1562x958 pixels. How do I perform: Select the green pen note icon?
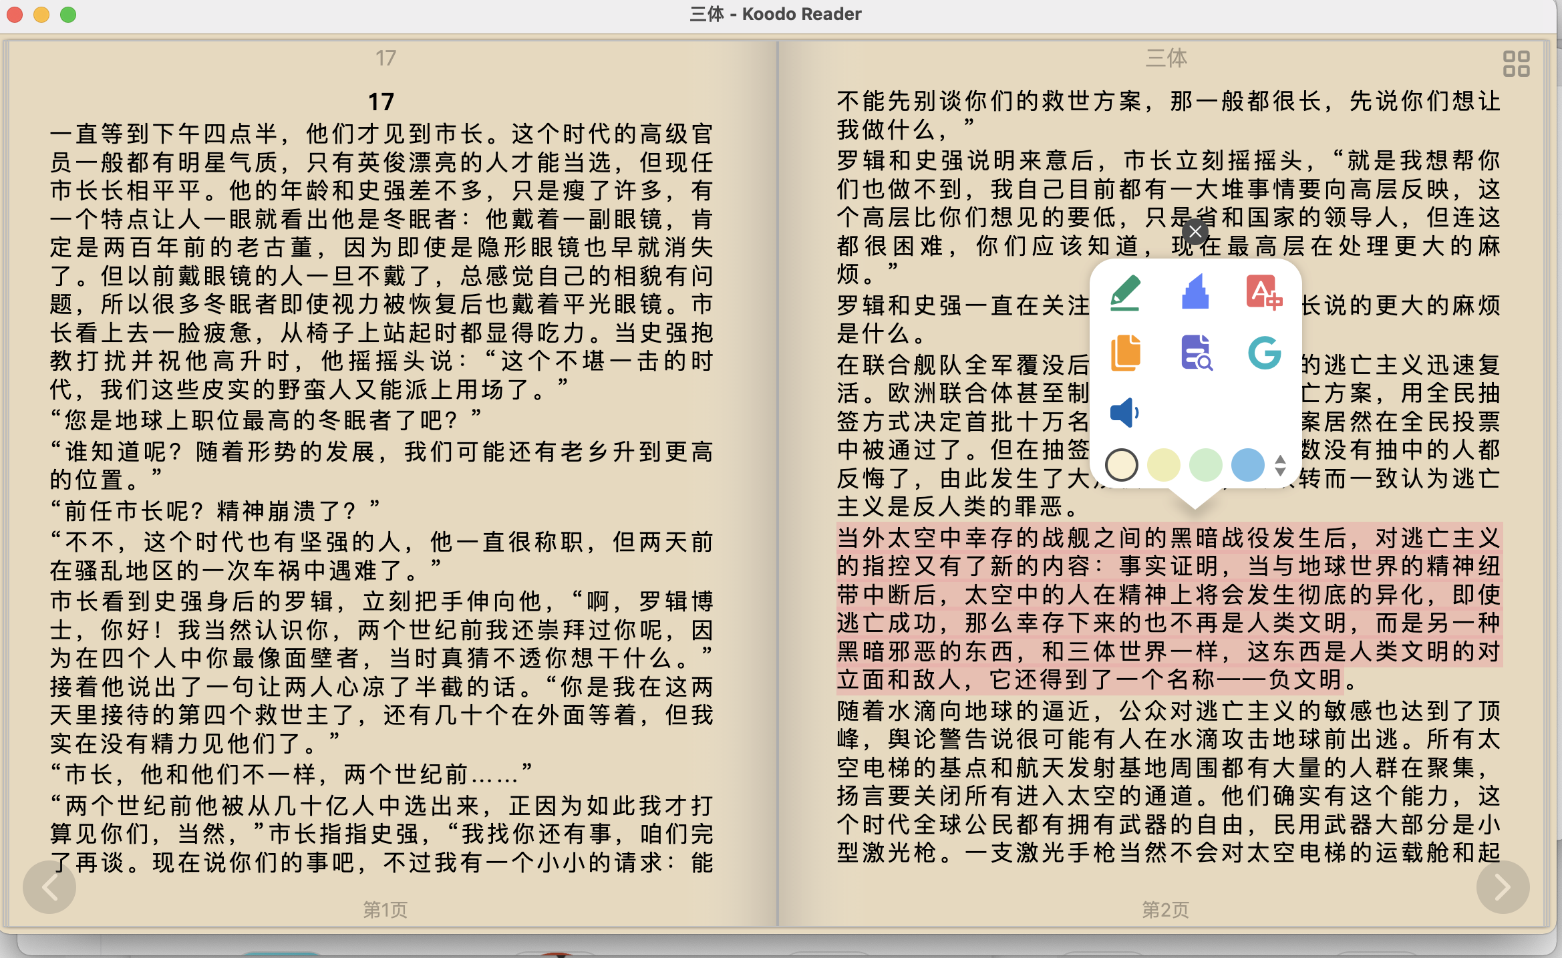[x=1126, y=292]
